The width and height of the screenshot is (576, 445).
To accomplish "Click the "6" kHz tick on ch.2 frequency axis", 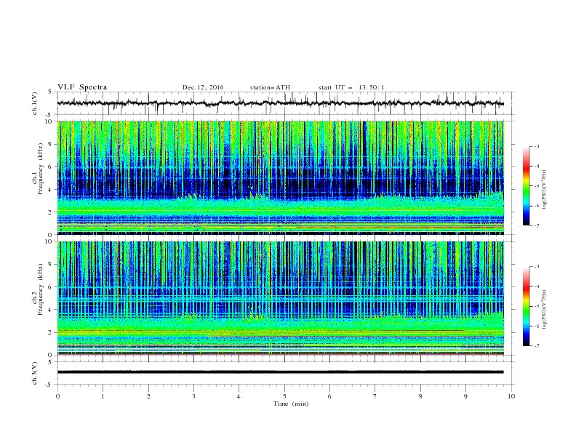I will [51, 287].
